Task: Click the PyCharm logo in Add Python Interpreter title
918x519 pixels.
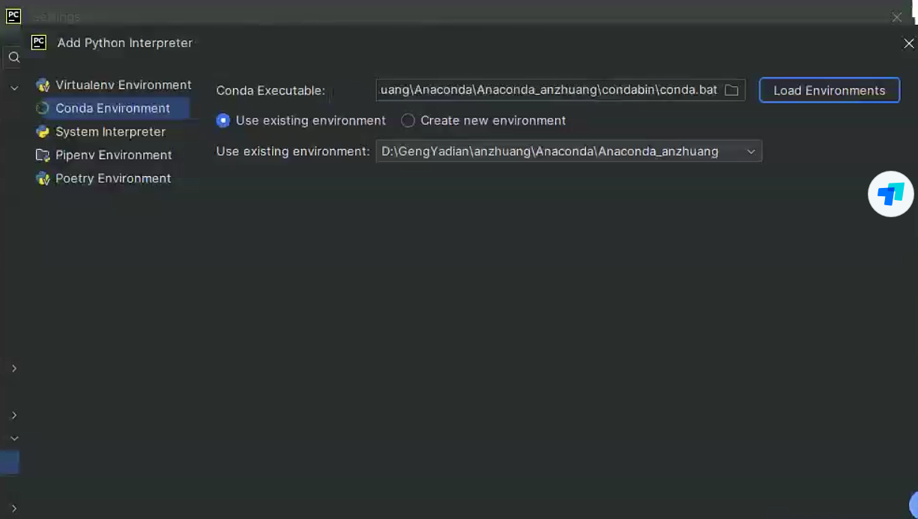Action: click(x=39, y=43)
